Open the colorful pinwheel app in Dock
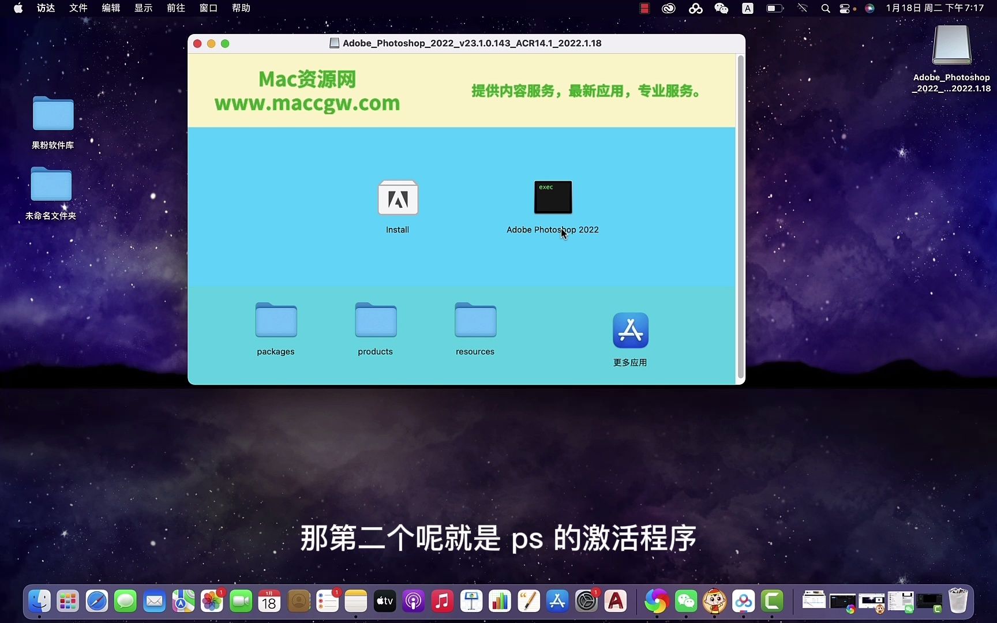 [657, 602]
